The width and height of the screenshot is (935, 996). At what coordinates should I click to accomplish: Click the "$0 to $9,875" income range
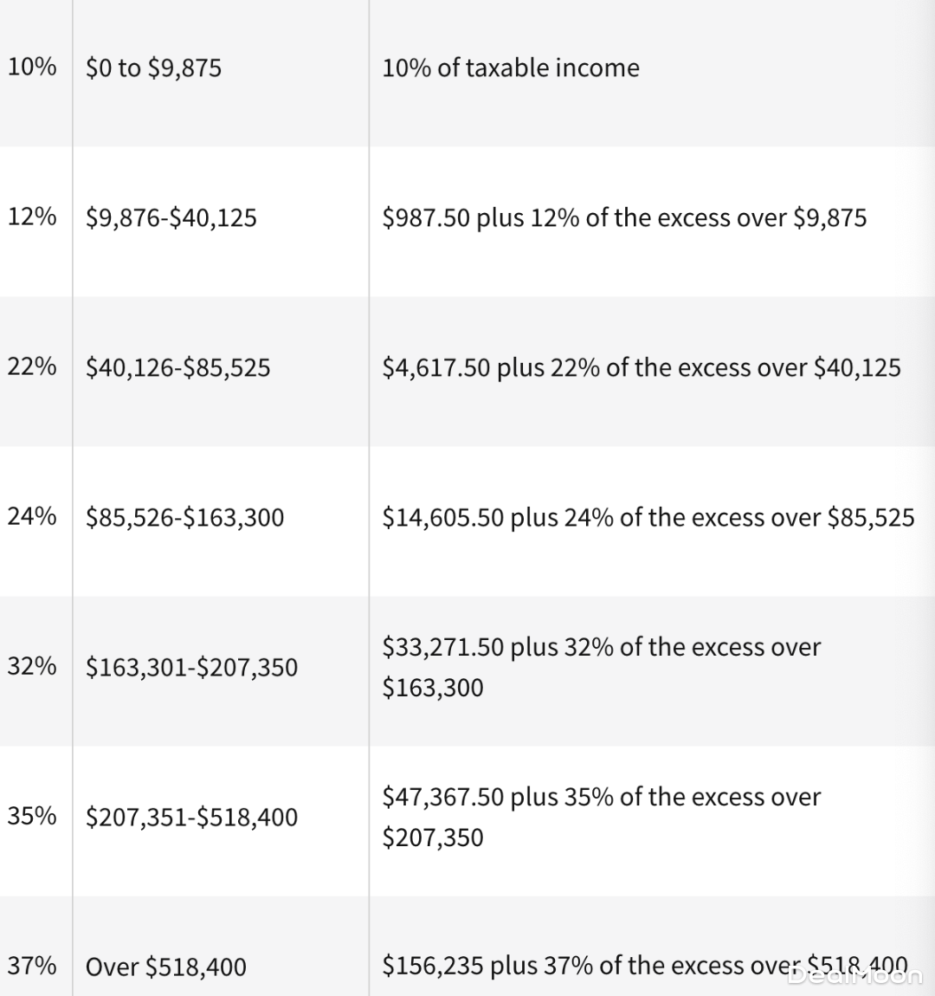coord(154,68)
